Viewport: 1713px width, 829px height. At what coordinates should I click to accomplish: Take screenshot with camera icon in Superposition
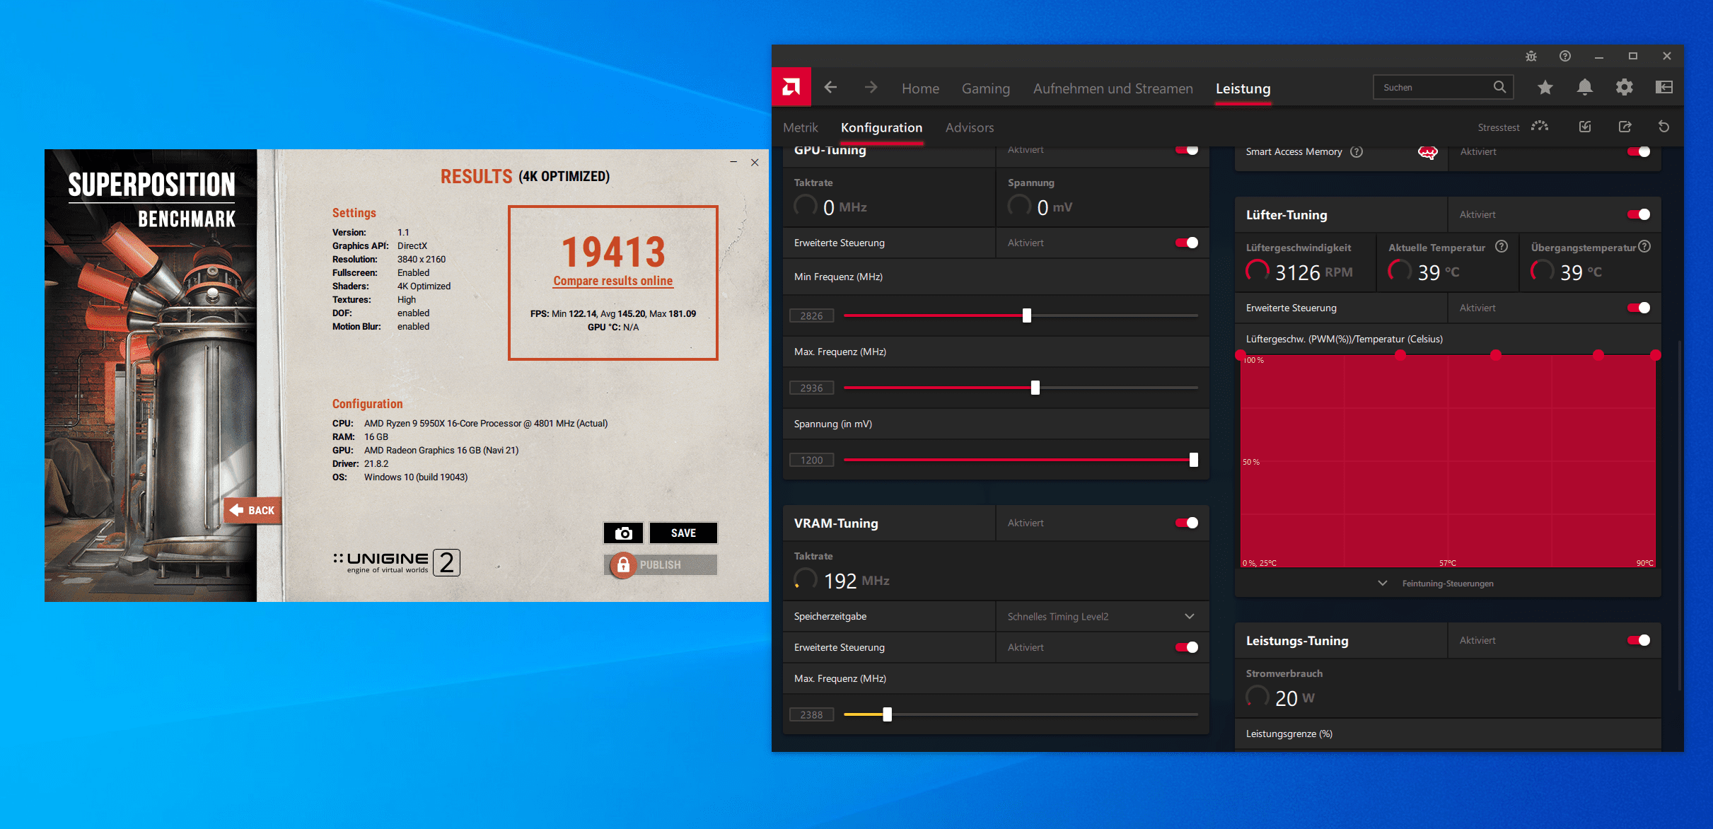tap(623, 533)
